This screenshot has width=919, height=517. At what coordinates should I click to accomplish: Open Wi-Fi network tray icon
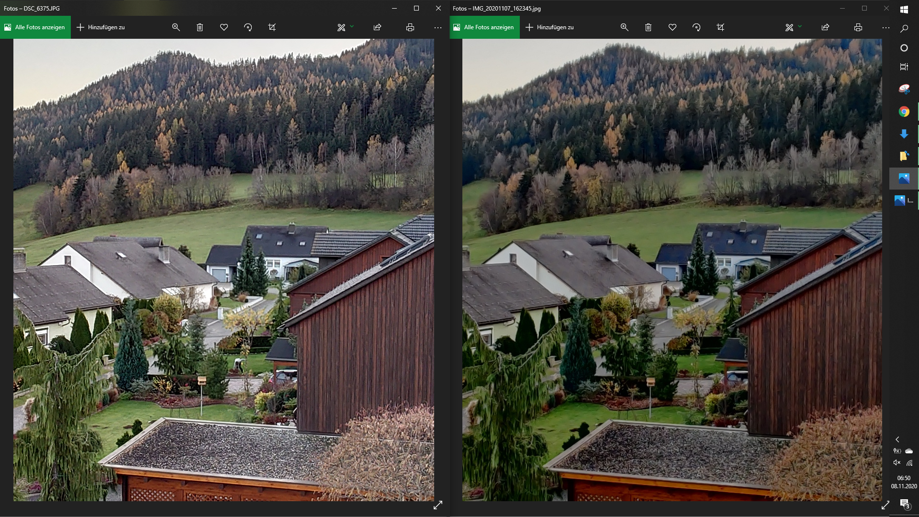[909, 463]
